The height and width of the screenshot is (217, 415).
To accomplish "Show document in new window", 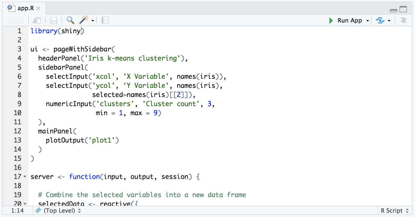I will pyautogui.click(x=37, y=20).
